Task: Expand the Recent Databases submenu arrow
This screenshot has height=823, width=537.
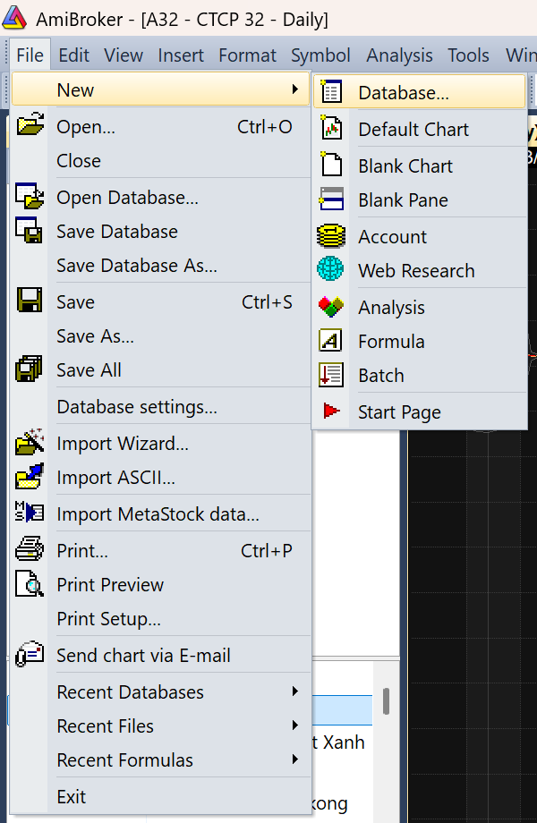Action: coord(295,691)
